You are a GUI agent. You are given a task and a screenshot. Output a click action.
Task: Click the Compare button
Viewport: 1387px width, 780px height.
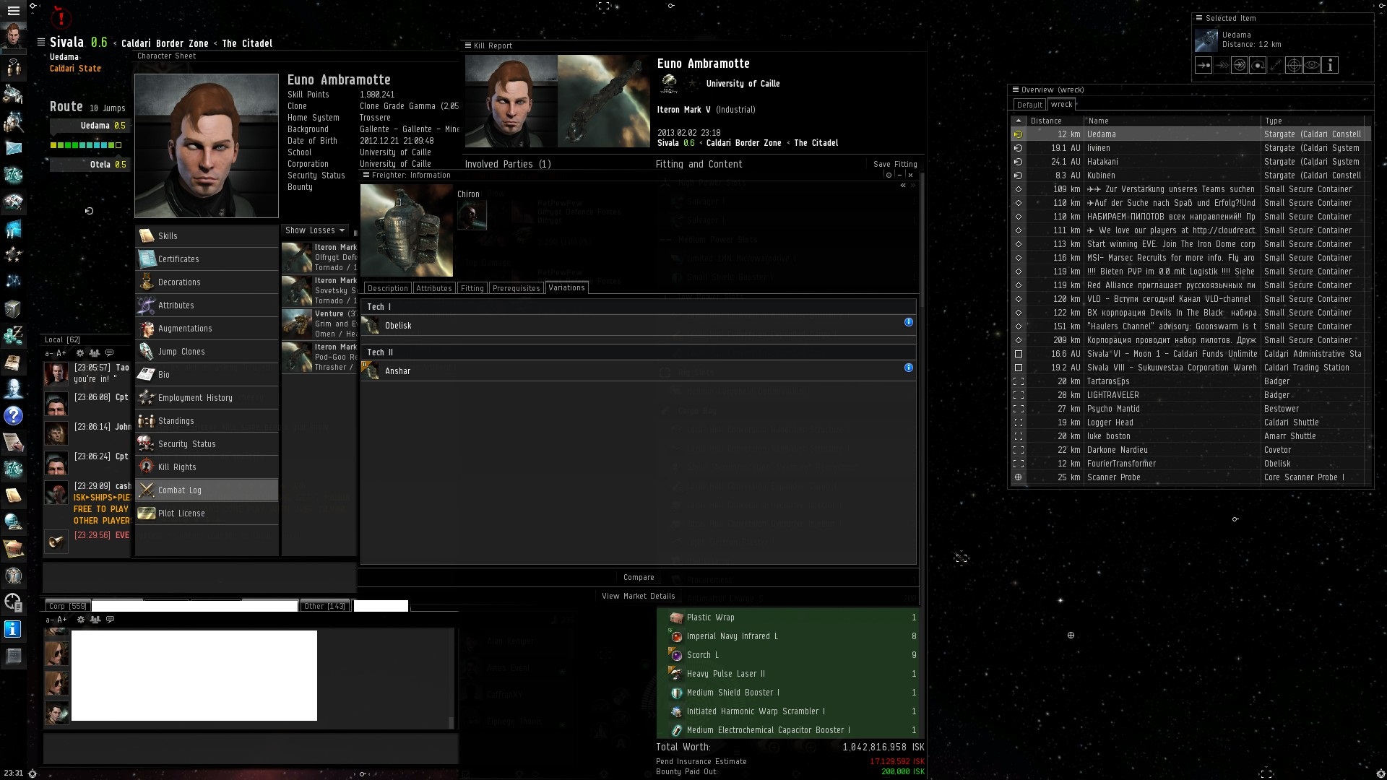639,578
